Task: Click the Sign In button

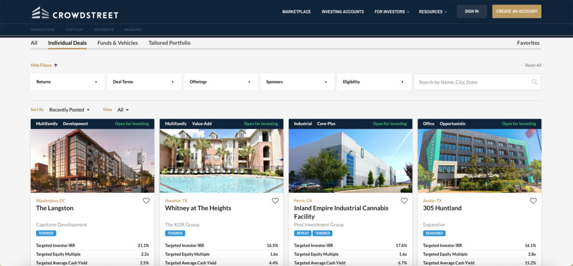Action: coord(471,12)
